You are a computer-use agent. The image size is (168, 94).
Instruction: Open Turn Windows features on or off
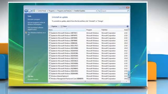37,34
